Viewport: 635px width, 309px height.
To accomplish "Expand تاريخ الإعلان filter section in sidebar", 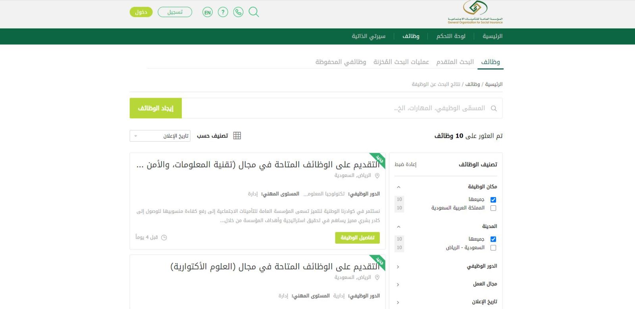I will click(398, 302).
